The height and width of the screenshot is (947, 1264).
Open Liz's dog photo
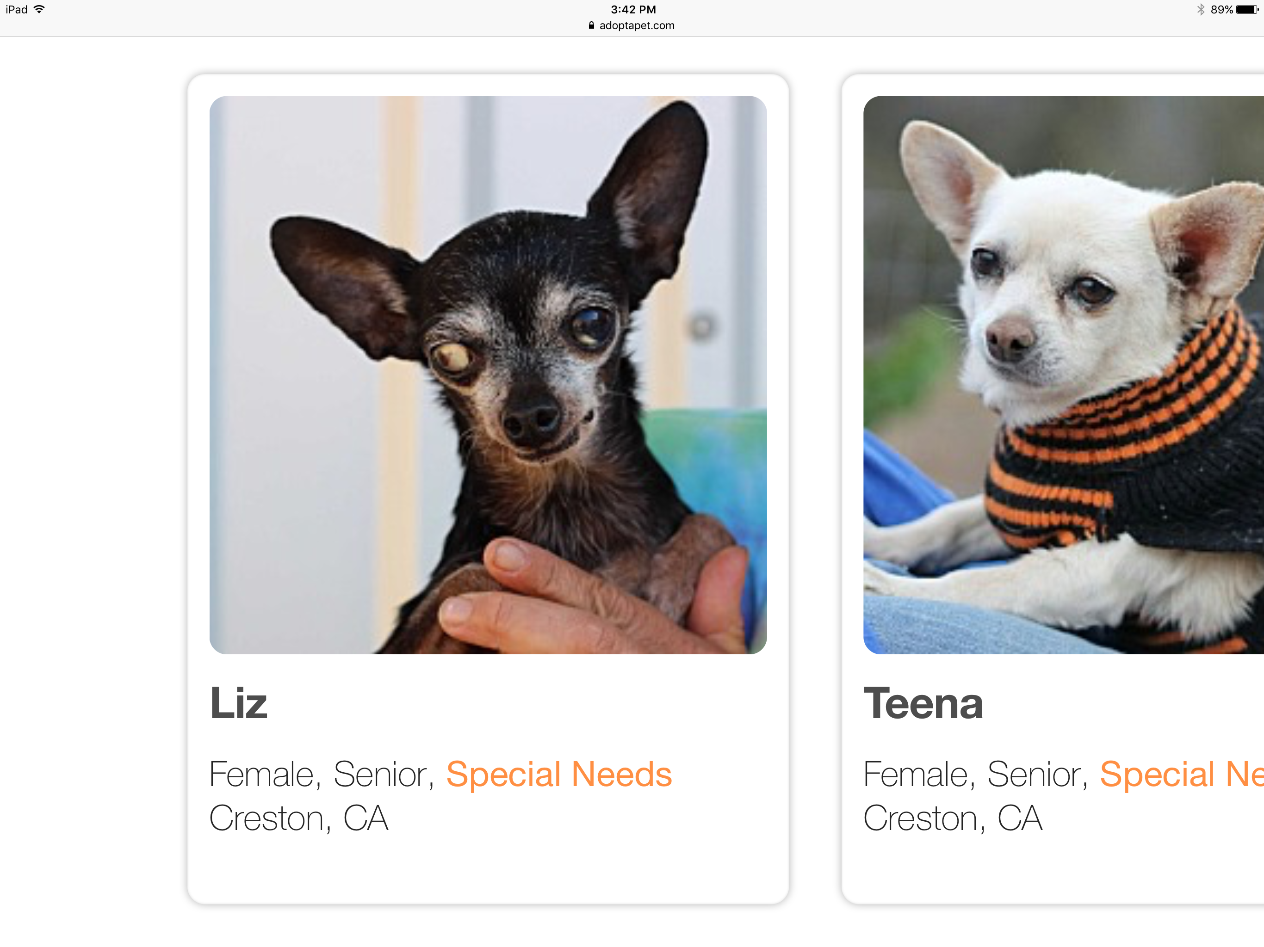point(488,375)
